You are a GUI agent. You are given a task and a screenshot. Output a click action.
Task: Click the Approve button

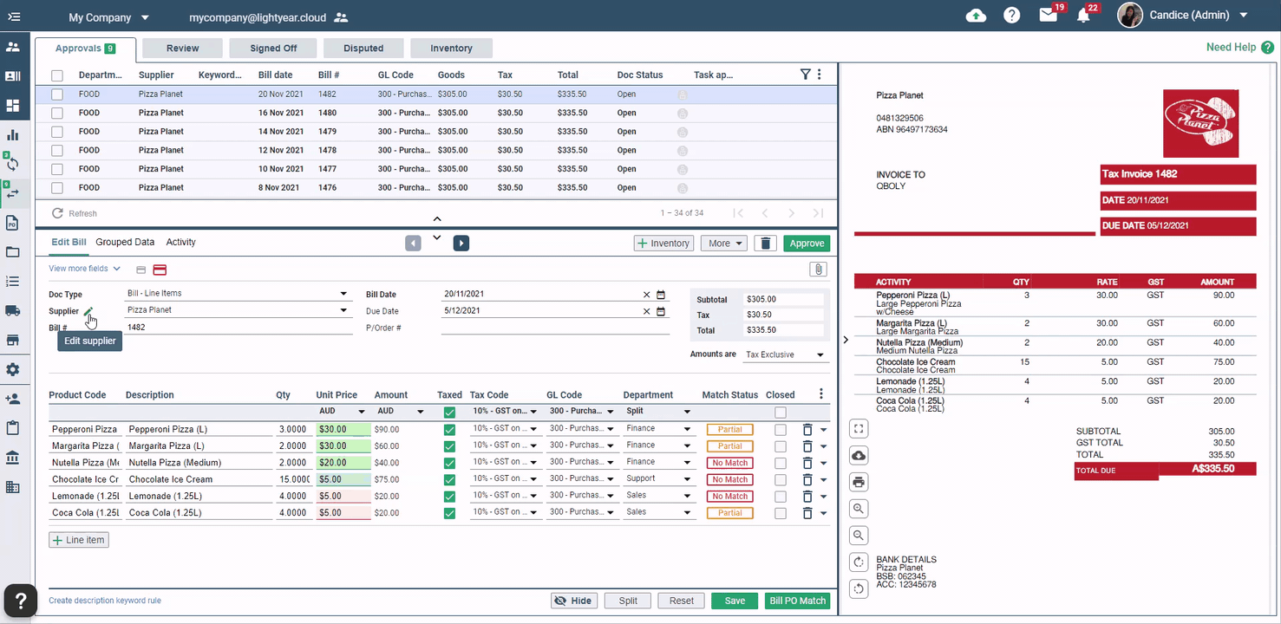point(807,244)
